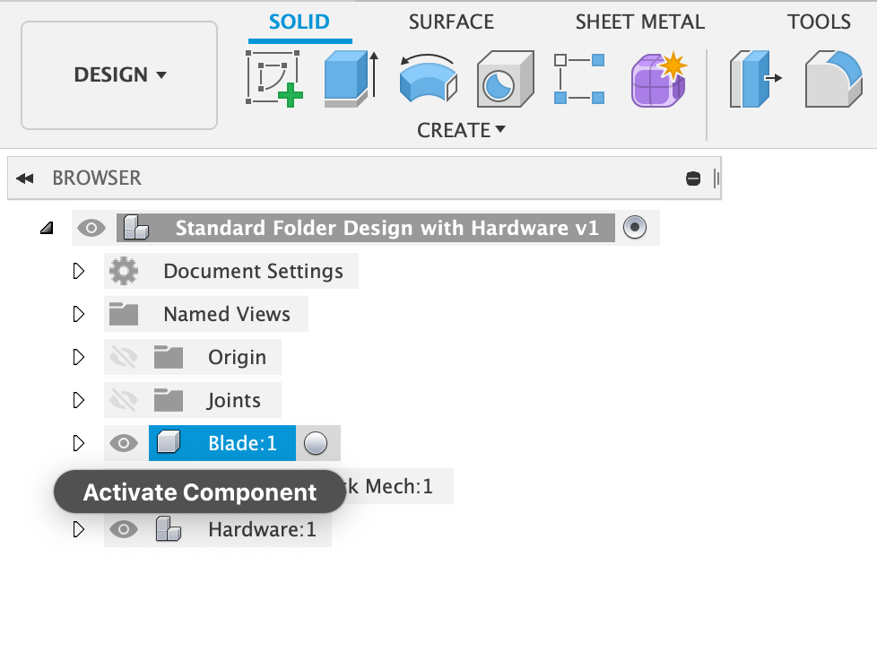Image resolution: width=877 pixels, height=653 pixels.
Task: Toggle visibility of the Origin folder
Action: coord(124,358)
